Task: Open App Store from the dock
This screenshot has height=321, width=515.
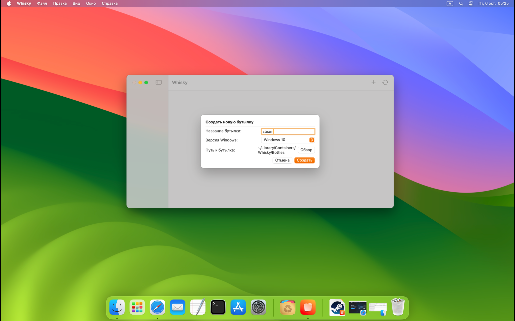Action: click(238, 307)
